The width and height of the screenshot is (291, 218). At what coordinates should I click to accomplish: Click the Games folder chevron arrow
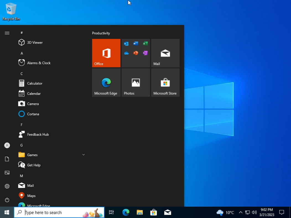pos(84,155)
